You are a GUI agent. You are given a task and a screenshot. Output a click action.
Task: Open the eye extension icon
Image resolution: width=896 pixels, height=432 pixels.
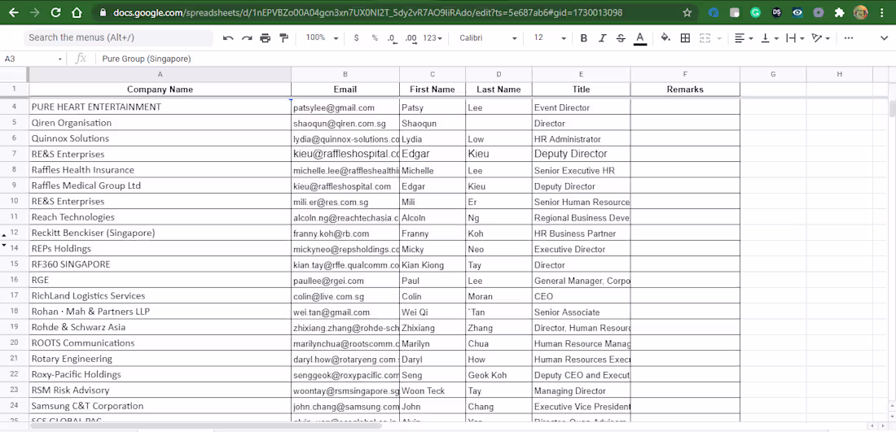tap(797, 12)
